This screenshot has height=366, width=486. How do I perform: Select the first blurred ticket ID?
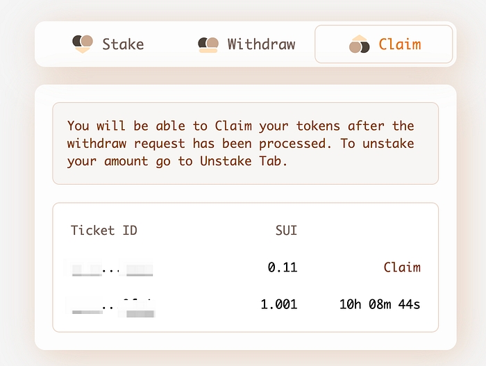point(109,267)
